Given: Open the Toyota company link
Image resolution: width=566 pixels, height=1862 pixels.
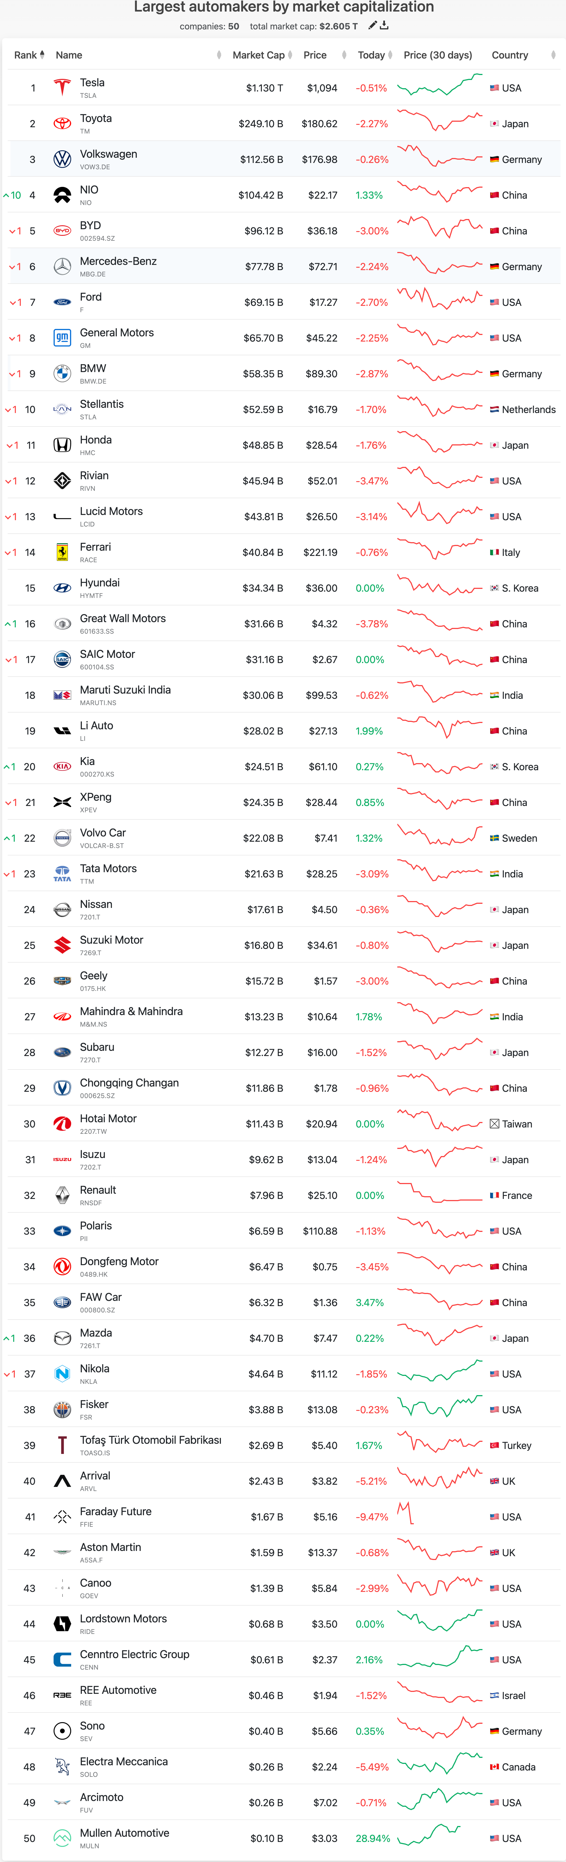Looking at the screenshot, I should 95,118.
